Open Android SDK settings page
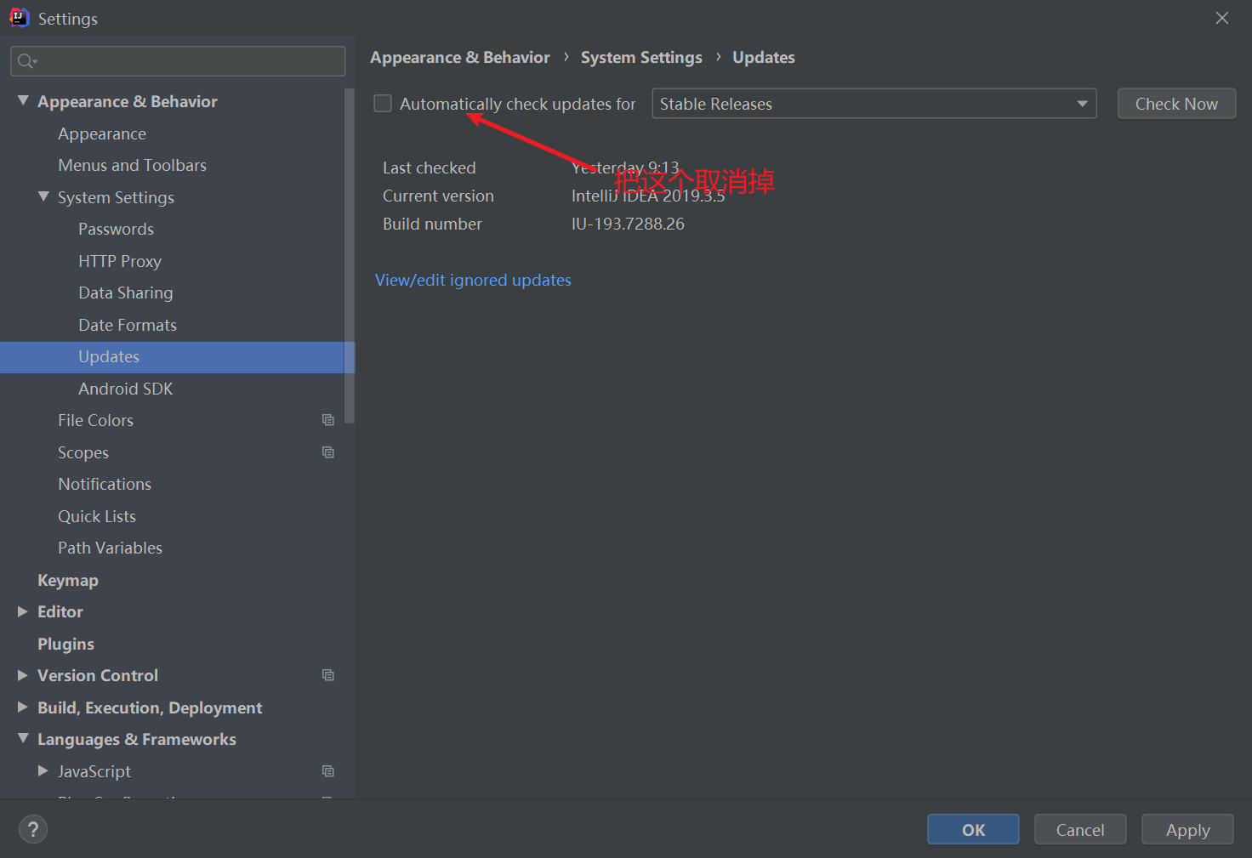This screenshot has width=1252, height=858. (126, 389)
